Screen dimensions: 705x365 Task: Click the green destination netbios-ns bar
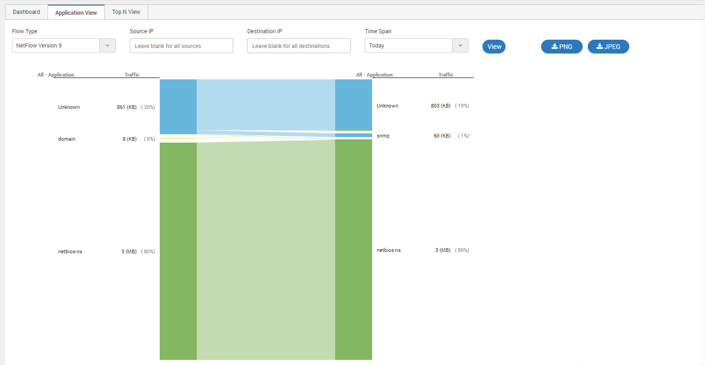coord(354,250)
